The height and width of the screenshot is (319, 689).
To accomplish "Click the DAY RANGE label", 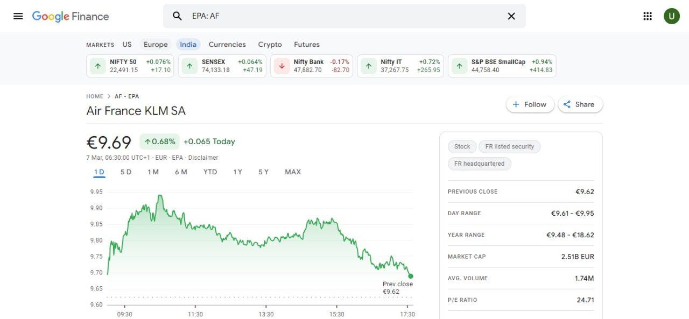I will (x=465, y=214).
